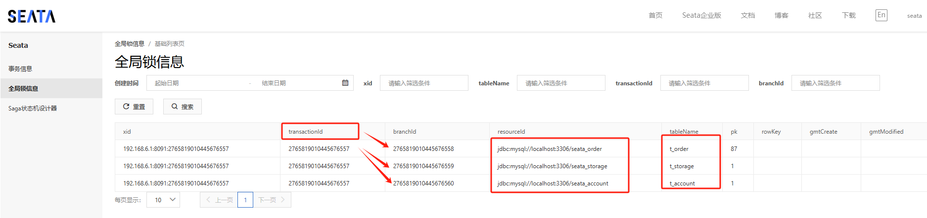Viewport: 927px width, 218px height.
Task: Switch language with the En icon
Action: click(881, 15)
